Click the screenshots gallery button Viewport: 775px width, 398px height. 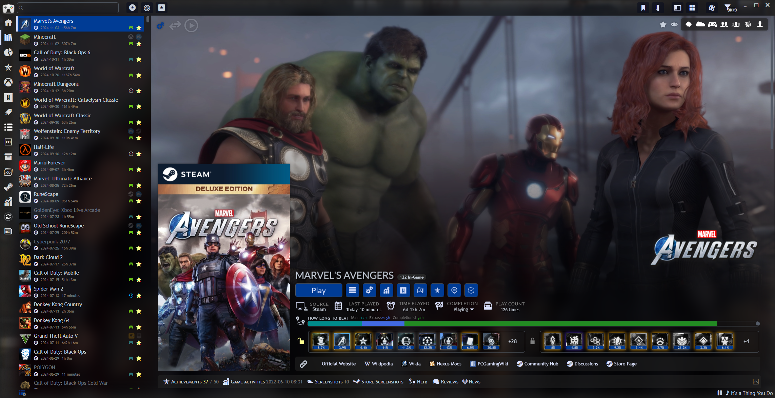pyautogui.click(x=420, y=290)
